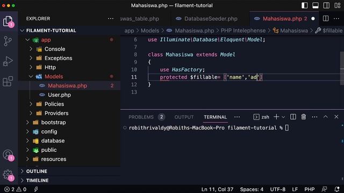Change end of line sequence 'LF'

click(295, 189)
